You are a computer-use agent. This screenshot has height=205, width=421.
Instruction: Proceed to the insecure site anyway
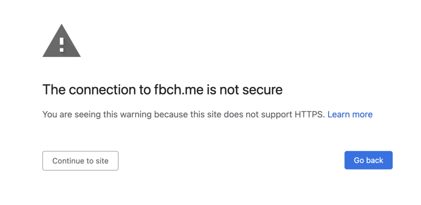(x=80, y=161)
